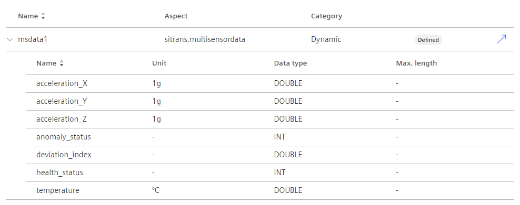The height and width of the screenshot is (205, 520).
Task: Select the msdata1 row name
Action: tap(33, 40)
